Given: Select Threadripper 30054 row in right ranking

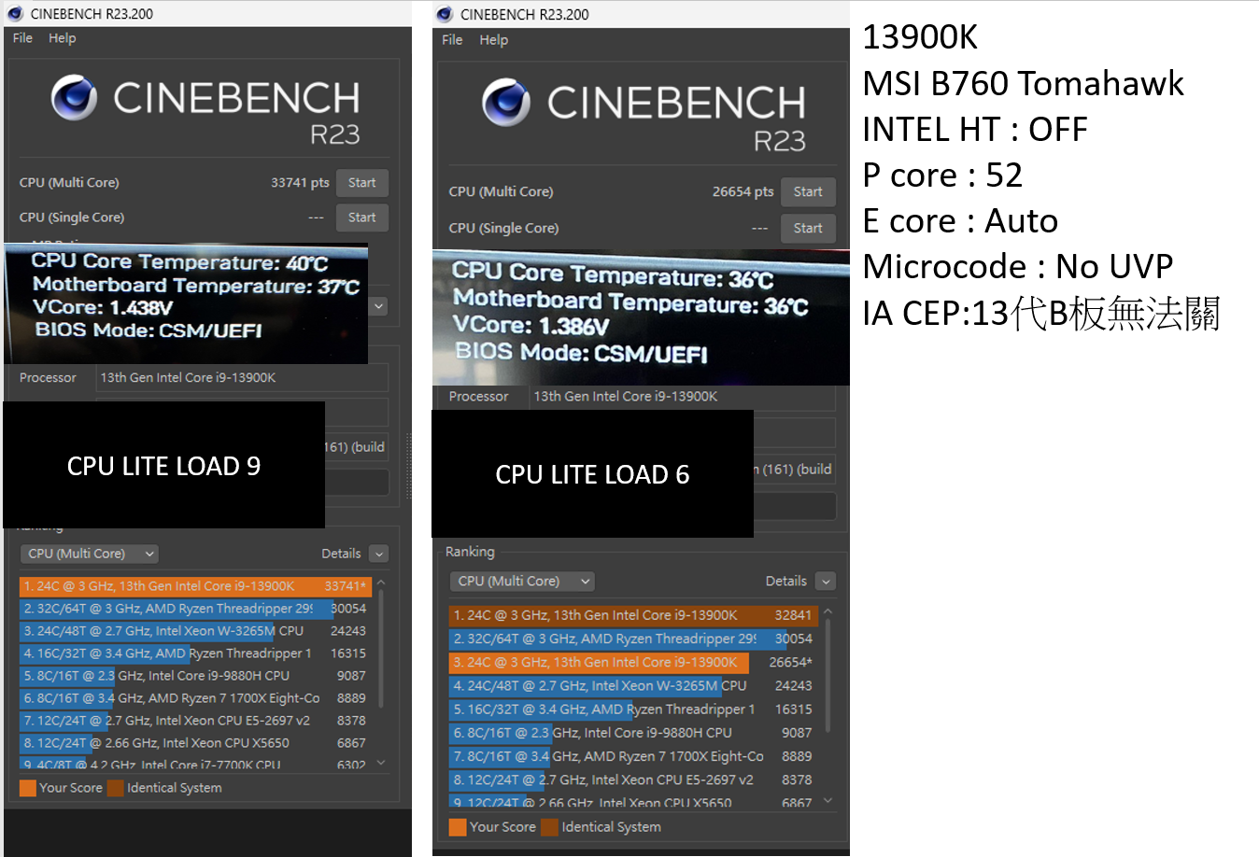Looking at the screenshot, I should [x=633, y=639].
